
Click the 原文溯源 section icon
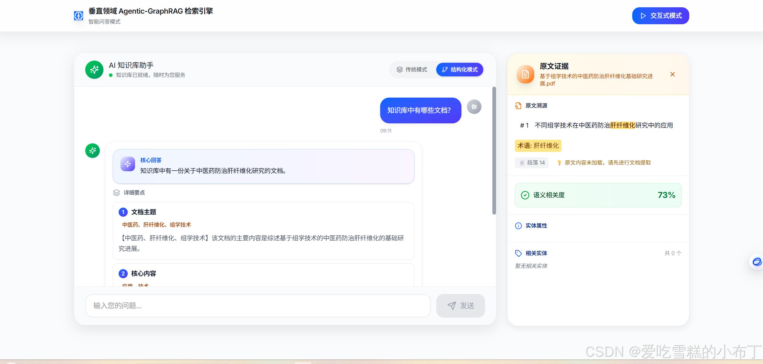(518, 106)
